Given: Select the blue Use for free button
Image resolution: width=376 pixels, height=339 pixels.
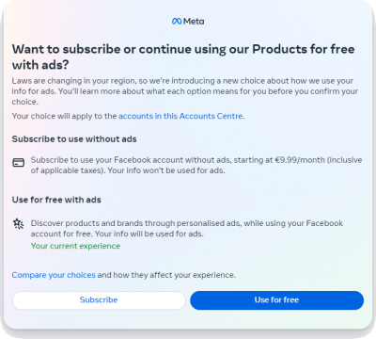Looking at the screenshot, I should tap(276, 300).
